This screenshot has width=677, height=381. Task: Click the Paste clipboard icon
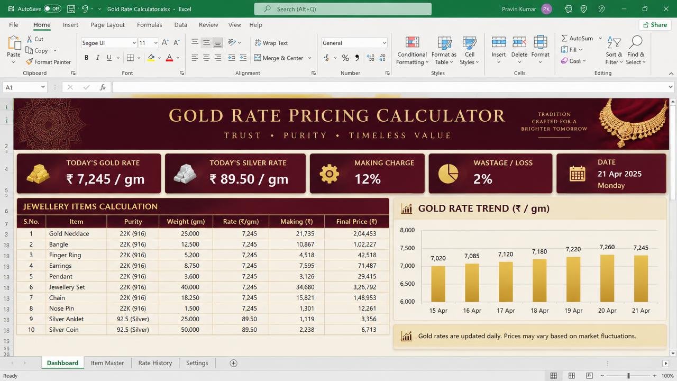coord(14,43)
